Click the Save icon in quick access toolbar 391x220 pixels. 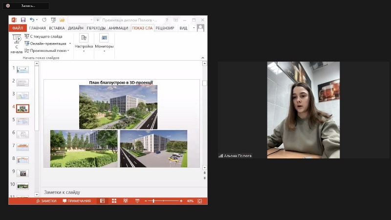(23, 20)
